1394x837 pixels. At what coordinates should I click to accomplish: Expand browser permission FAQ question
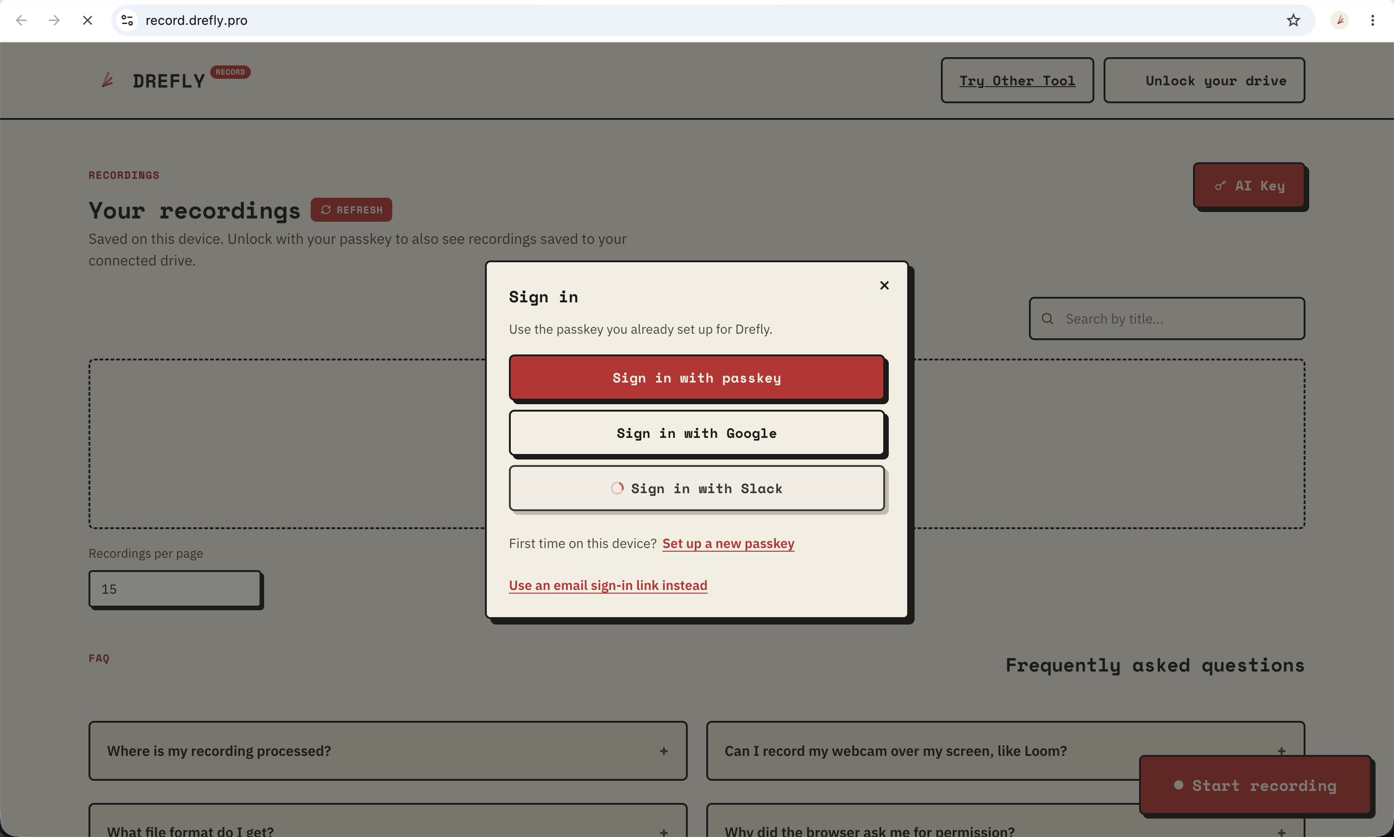point(1005,821)
